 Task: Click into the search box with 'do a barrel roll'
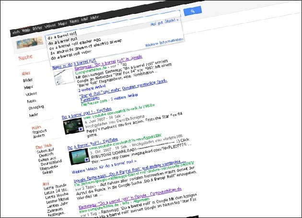pos(113,25)
